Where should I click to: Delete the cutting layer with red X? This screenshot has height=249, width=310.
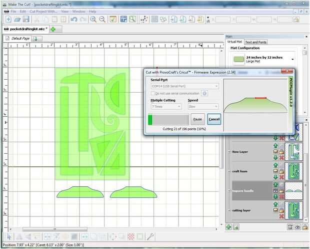pos(281,216)
